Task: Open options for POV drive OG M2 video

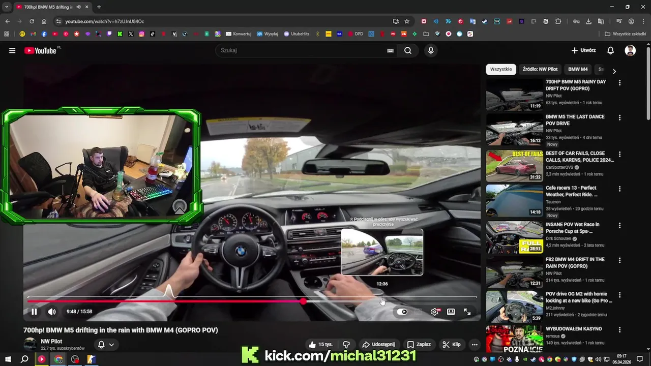Action: point(619,294)
